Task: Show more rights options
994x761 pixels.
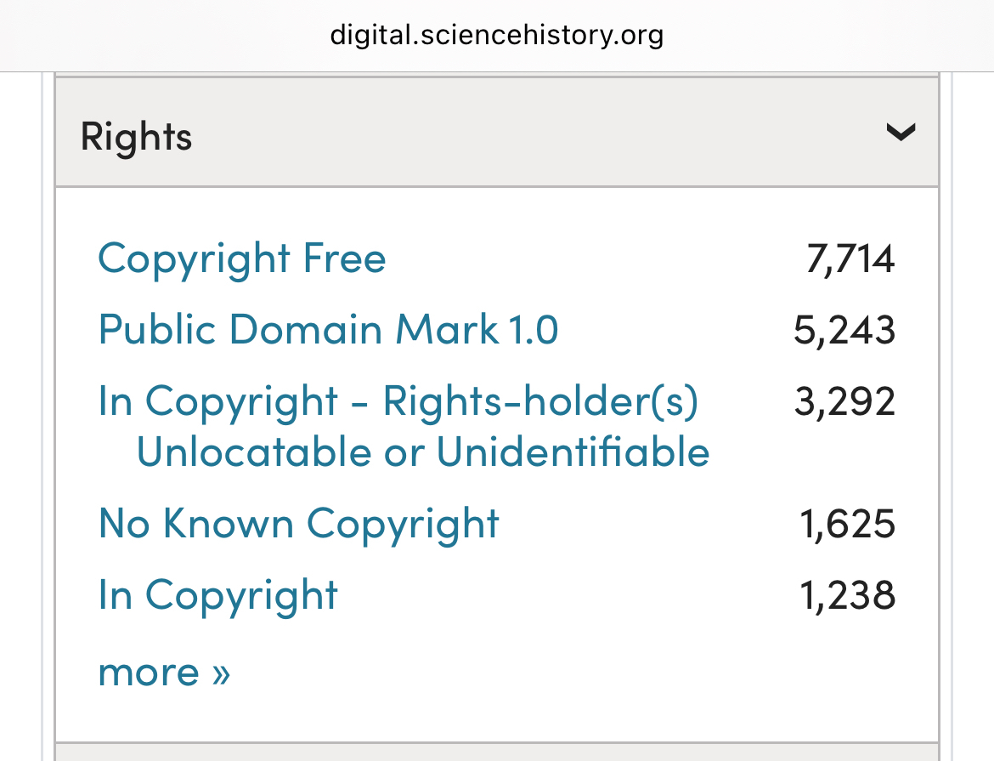Action: click(163, 672)
